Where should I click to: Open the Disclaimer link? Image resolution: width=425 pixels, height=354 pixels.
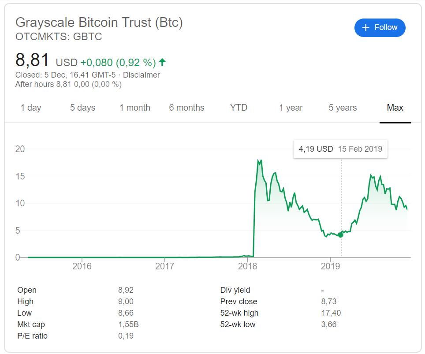[141, 75]
